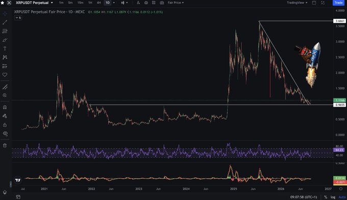Toggle percent scale mode
This screenshot has height=200, width=347.
pyautogui.click(x=326, y=197)
